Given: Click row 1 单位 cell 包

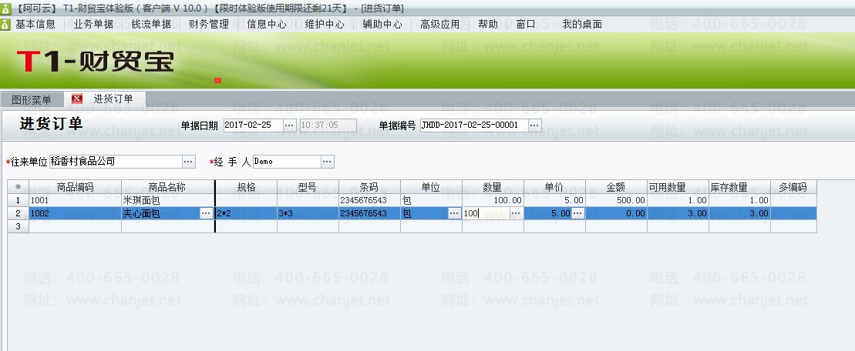Looking at the screenshot, I should pyautogui.click(x=431, y=200).
